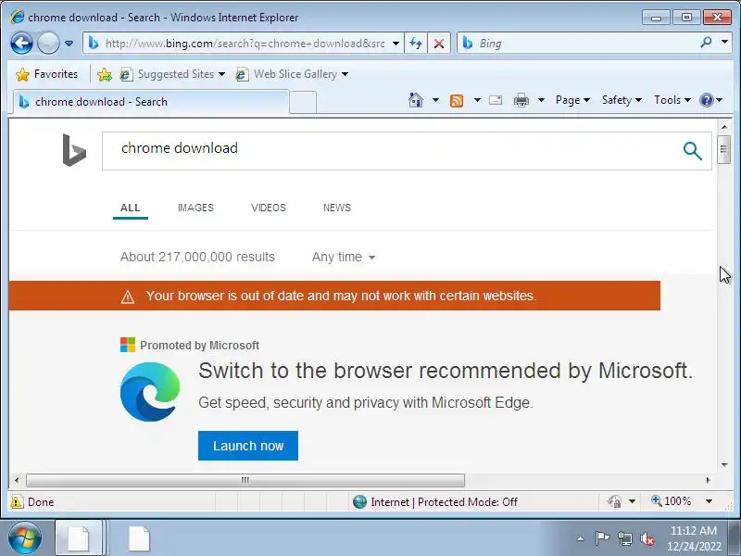Click the Bing logo on the page
Image resolution: width=741 pixels, height=556 pixels.
pyautogui.click(x=74, y=150)
